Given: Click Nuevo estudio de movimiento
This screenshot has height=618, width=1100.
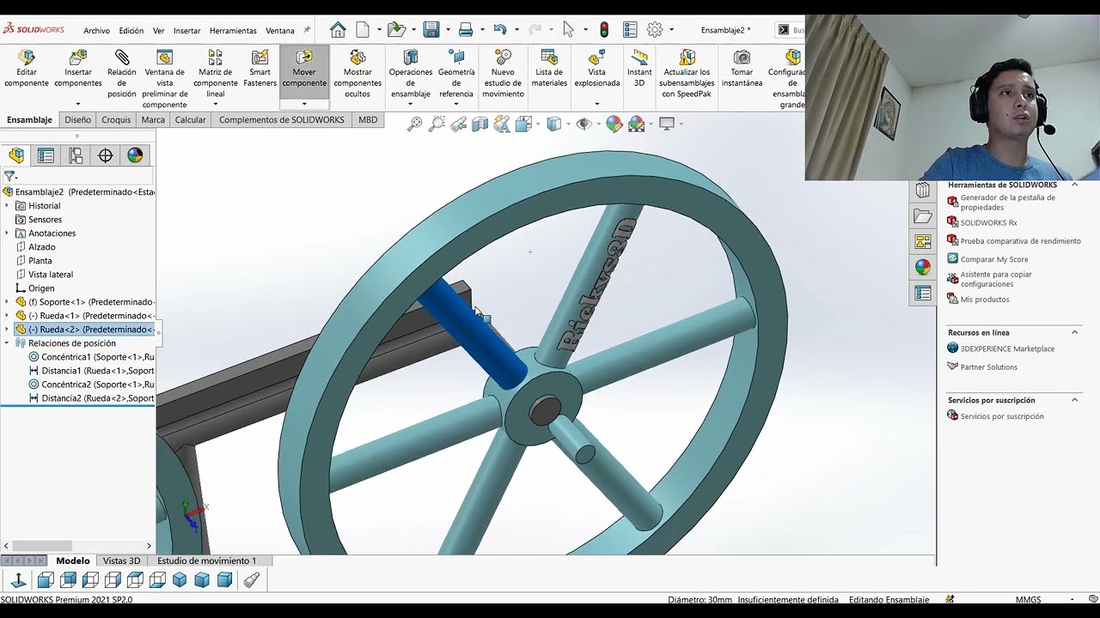Looking at the screenshot, I should pyautogui.click(x=503, y=74).
